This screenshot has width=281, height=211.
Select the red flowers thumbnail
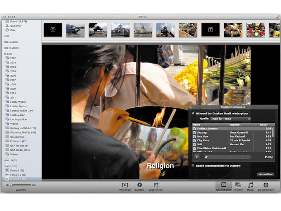pyautogui.click(x=255, y=30)
